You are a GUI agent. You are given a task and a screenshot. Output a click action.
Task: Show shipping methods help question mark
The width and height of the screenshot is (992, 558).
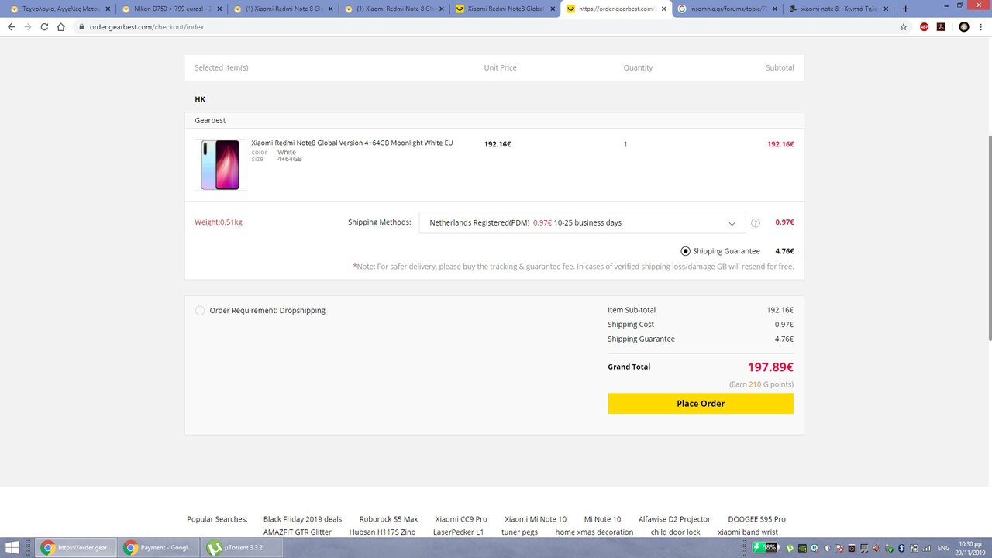[756, 223]
